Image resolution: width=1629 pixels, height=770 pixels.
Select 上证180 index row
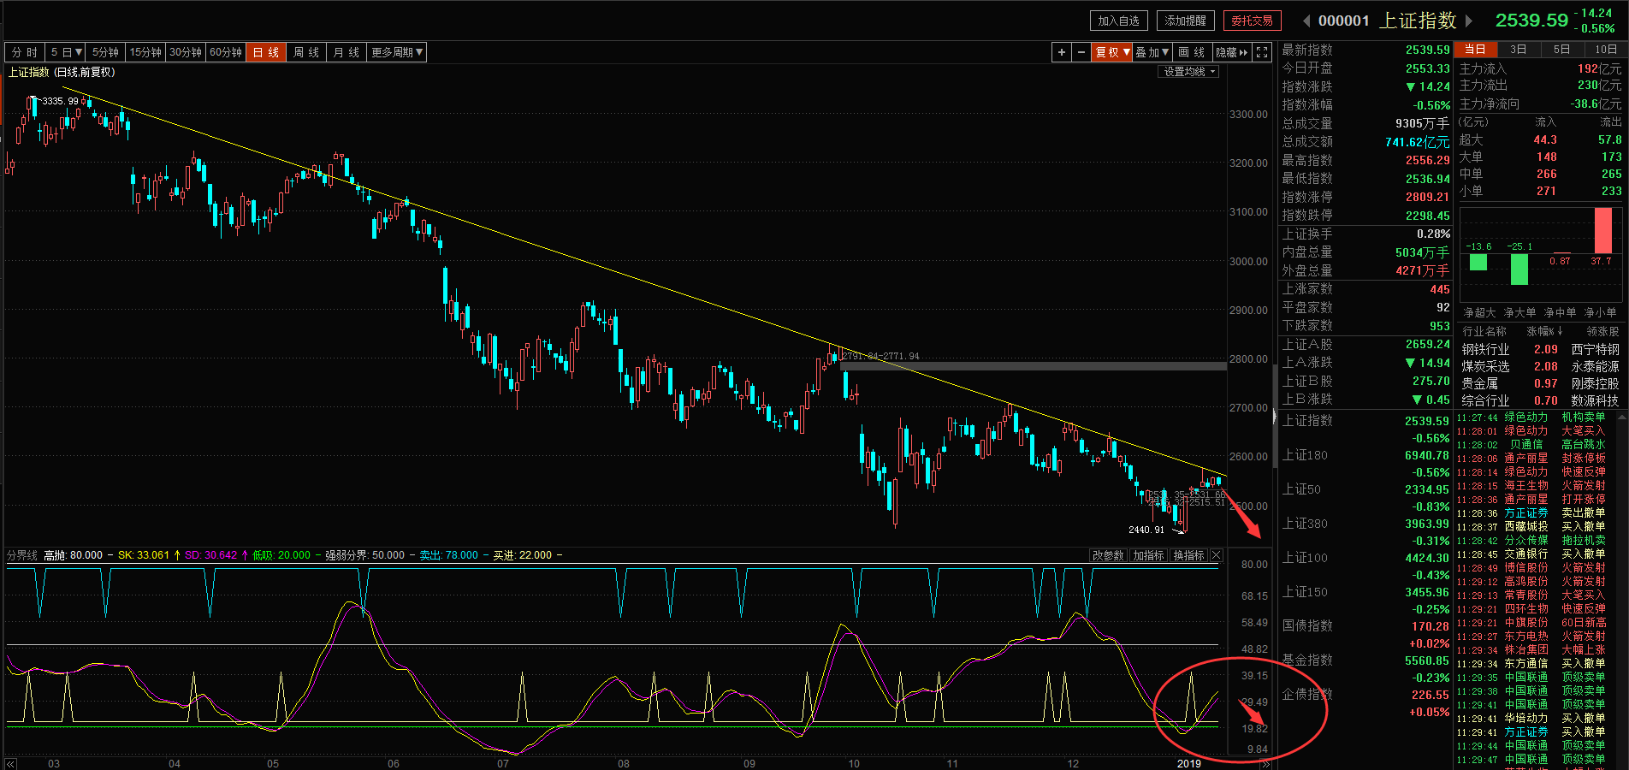click(1365, 464)
